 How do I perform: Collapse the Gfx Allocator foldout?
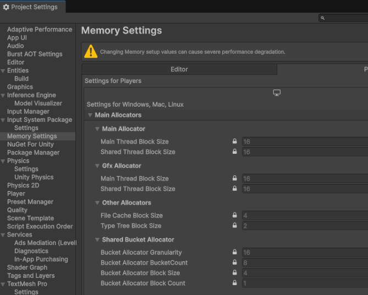tap(97, 166)
